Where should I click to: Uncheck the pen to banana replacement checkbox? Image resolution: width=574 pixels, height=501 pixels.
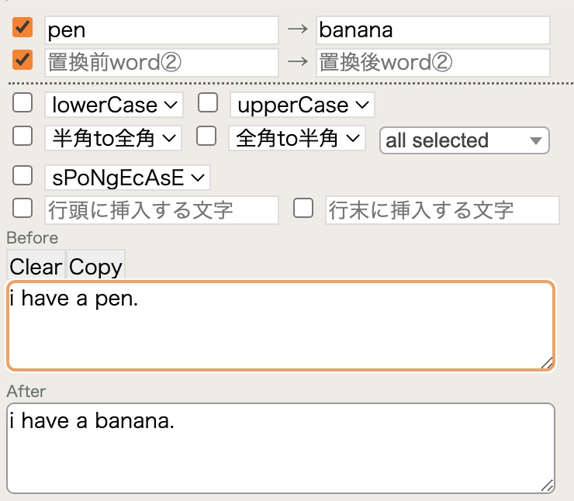(x=22, y=27)
